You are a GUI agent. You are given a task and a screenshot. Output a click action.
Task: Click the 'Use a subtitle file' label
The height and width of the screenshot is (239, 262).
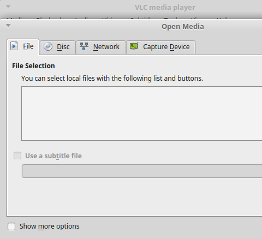click(53, 156)
